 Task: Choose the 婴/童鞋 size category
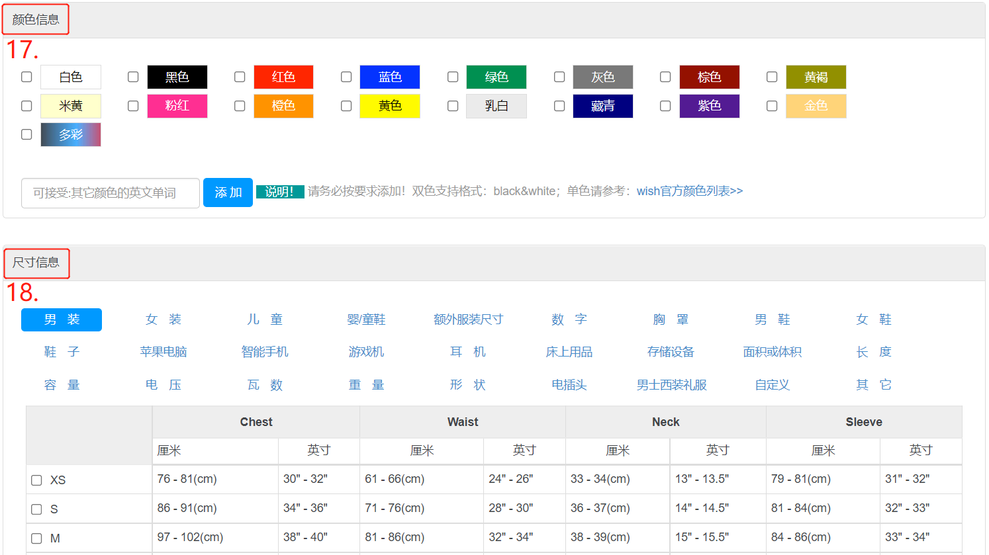point(366,320)
